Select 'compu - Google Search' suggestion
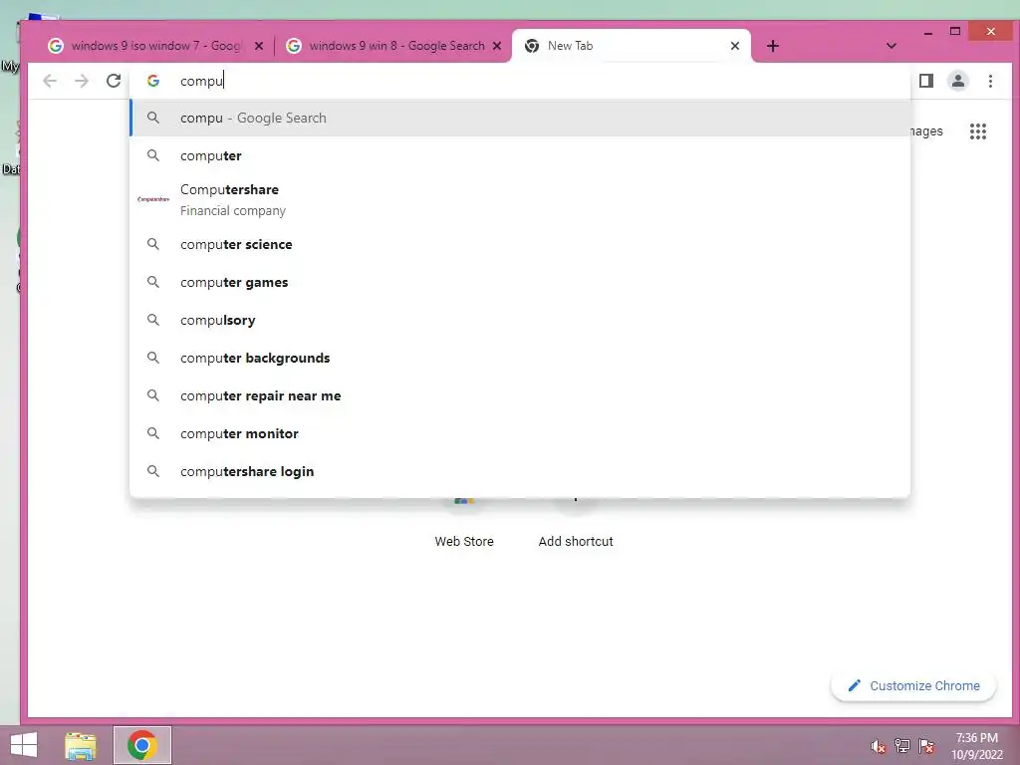 click(520, 118)
